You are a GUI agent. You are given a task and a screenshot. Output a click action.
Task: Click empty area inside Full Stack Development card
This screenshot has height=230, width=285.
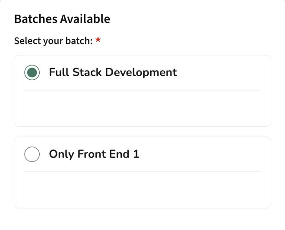(x=142, y=108)
